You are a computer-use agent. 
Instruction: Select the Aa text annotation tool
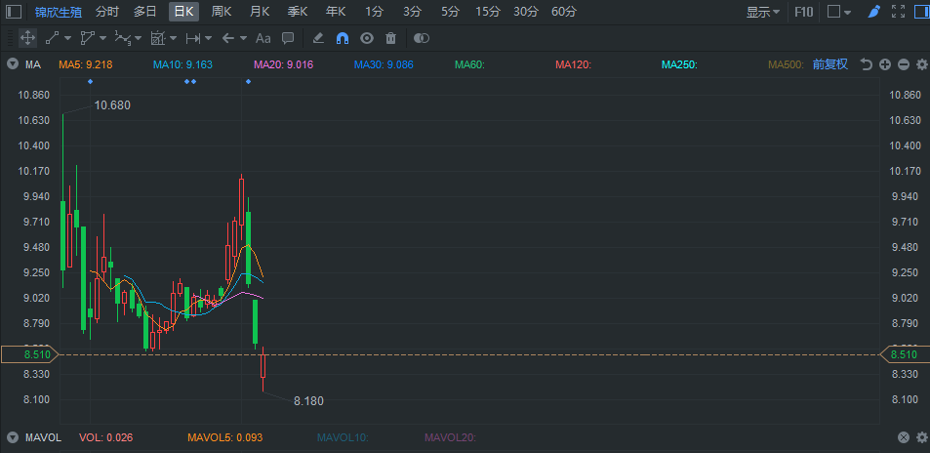pos(263,38)
